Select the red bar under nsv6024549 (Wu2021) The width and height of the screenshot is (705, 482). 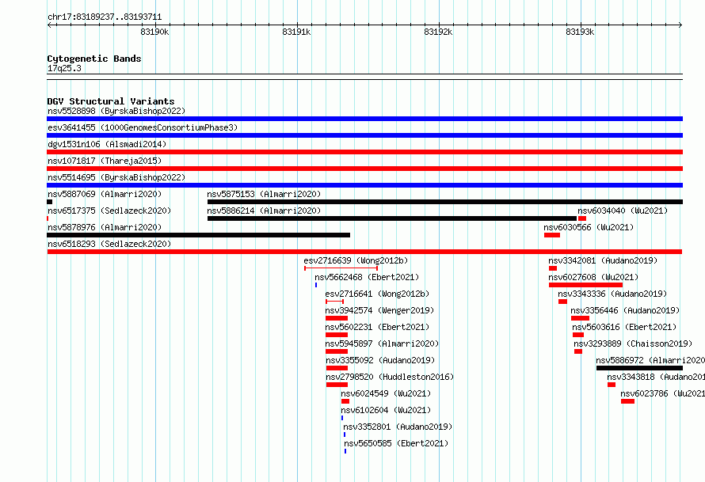coord(345,401)
